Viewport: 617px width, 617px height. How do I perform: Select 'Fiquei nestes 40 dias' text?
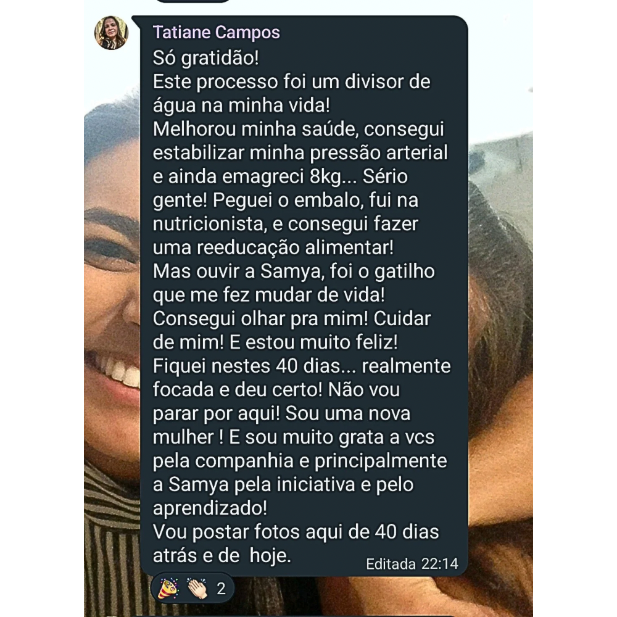tap(246, 366)
